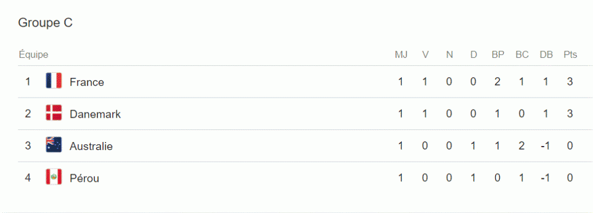Click rank number 4 beside Pérou

click(28, 178)
